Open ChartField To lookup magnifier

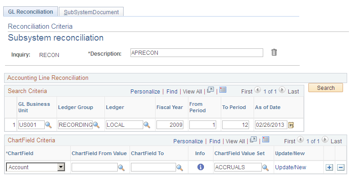[180, 168]
